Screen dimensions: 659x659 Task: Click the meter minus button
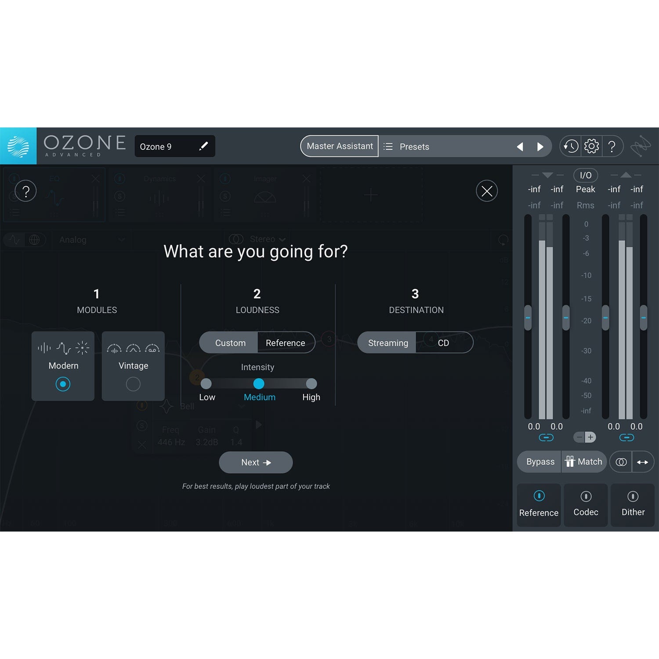(579, 438)
